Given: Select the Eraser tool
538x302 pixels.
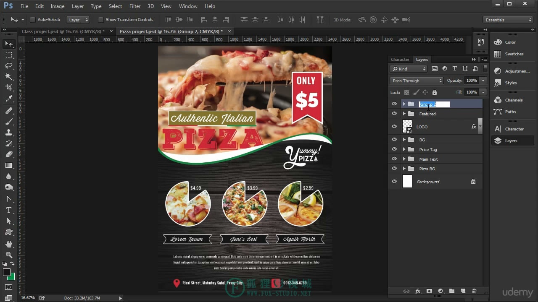Looking at the screenshot, I should click(x=9, y=154).
